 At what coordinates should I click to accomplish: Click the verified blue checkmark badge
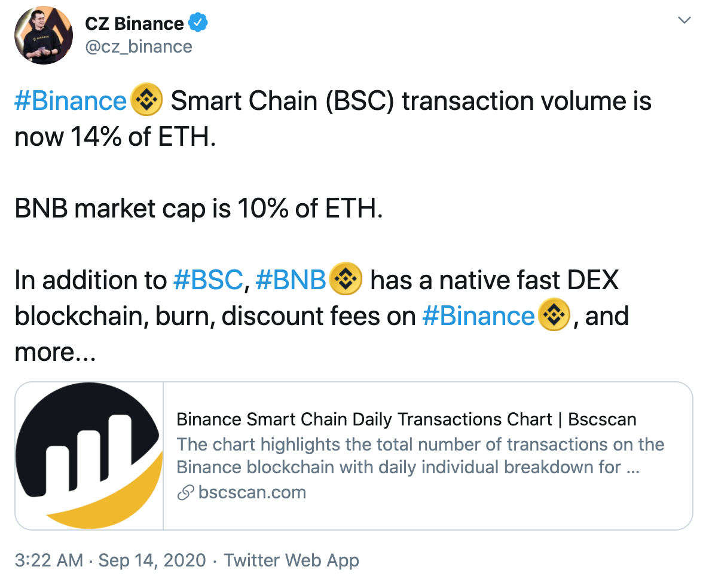point(197,23)
